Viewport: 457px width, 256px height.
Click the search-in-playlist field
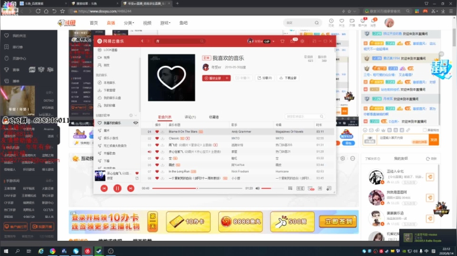pyautogui.click(x=305, y=117)
